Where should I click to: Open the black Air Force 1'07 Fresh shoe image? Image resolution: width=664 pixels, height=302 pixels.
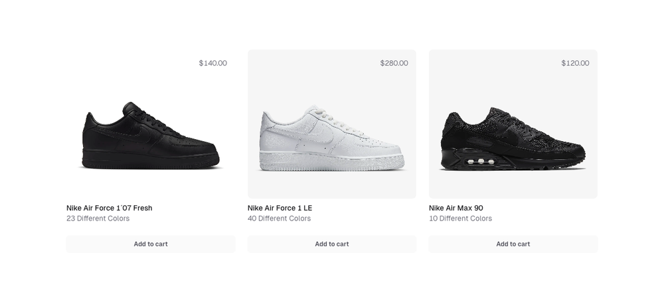(x=151, y=136)
